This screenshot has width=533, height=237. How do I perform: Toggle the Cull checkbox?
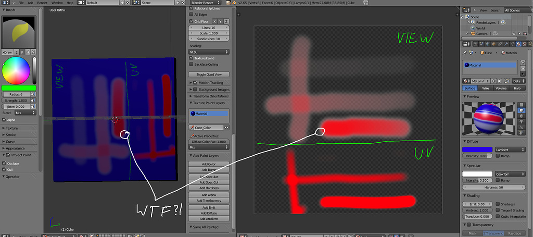[x=4, y=169]
